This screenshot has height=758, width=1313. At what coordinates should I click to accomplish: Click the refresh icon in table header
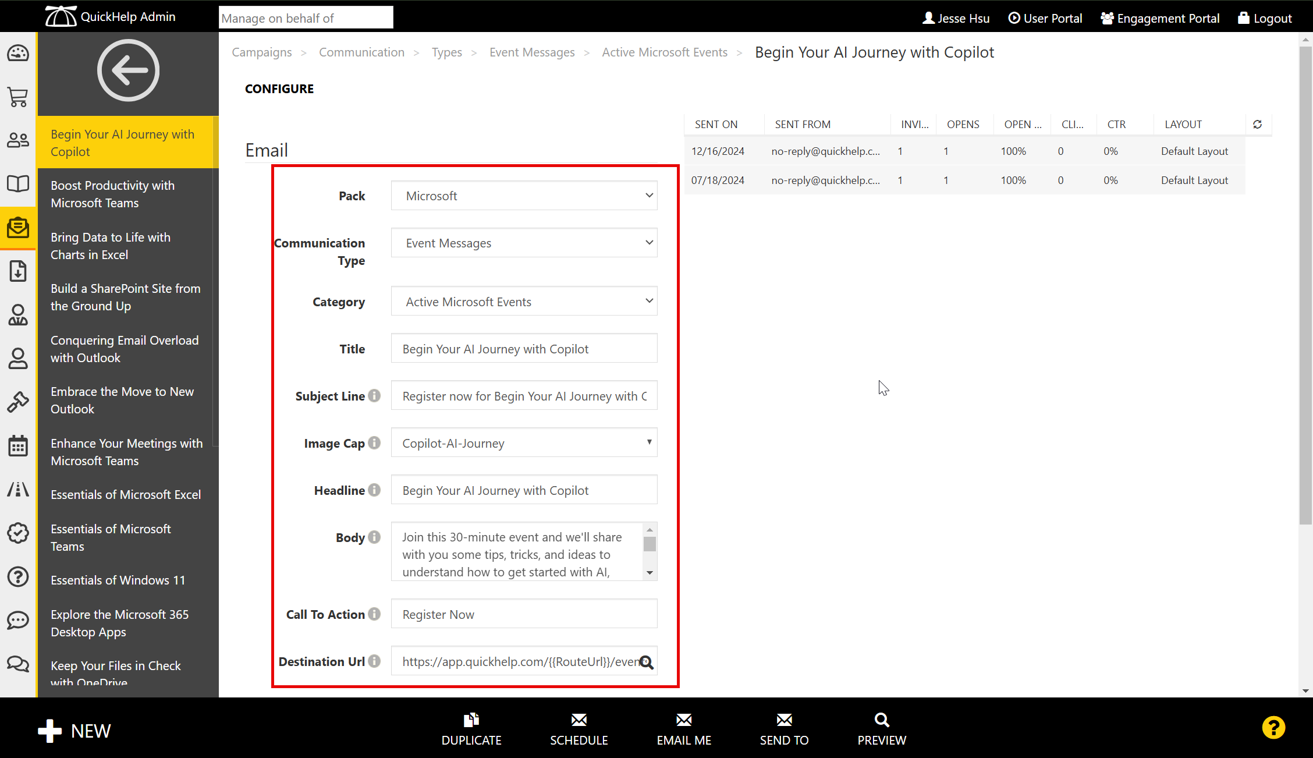1257,125
